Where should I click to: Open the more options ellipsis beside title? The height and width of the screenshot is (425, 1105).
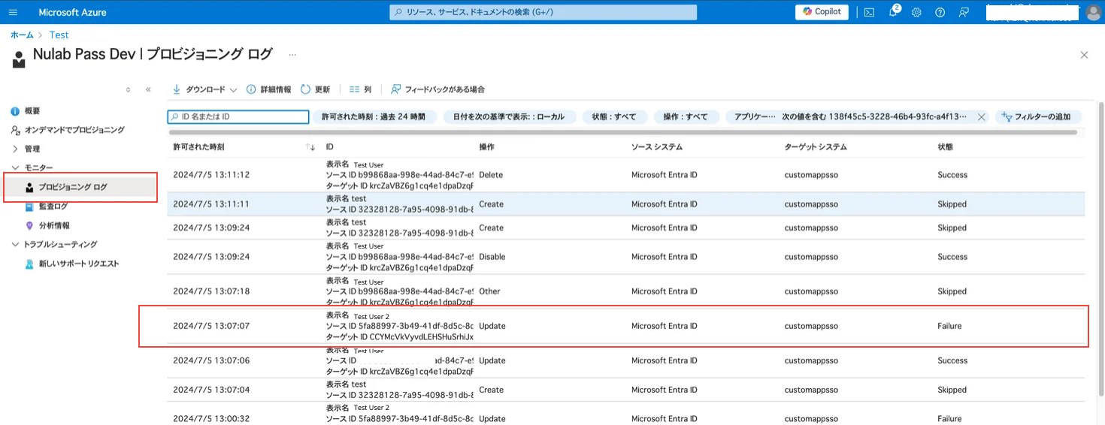click(x=292, y=55)
